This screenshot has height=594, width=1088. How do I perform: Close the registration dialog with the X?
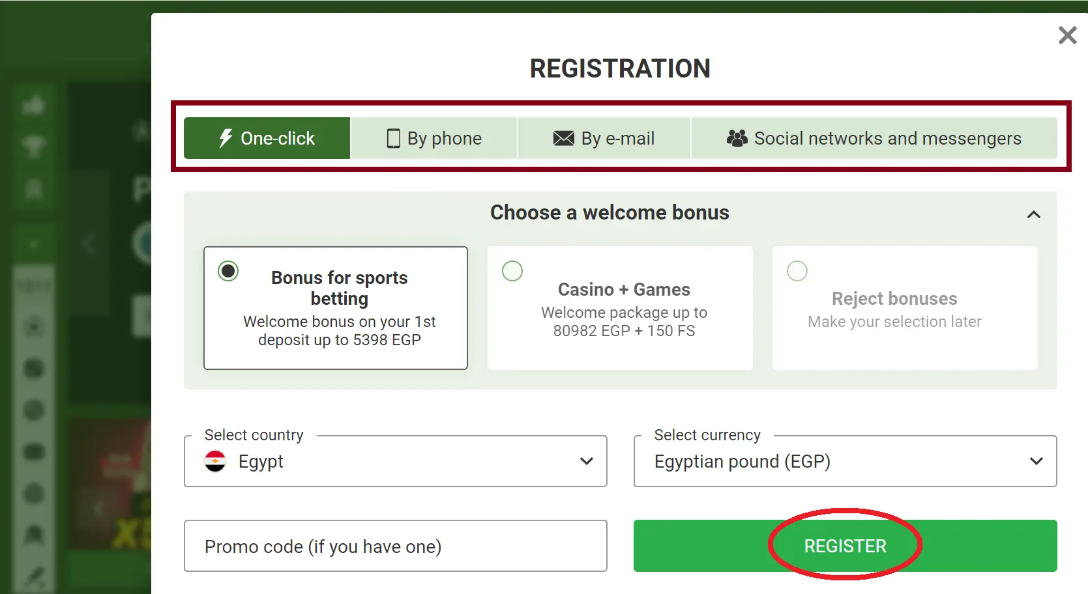pos(1067,35)
